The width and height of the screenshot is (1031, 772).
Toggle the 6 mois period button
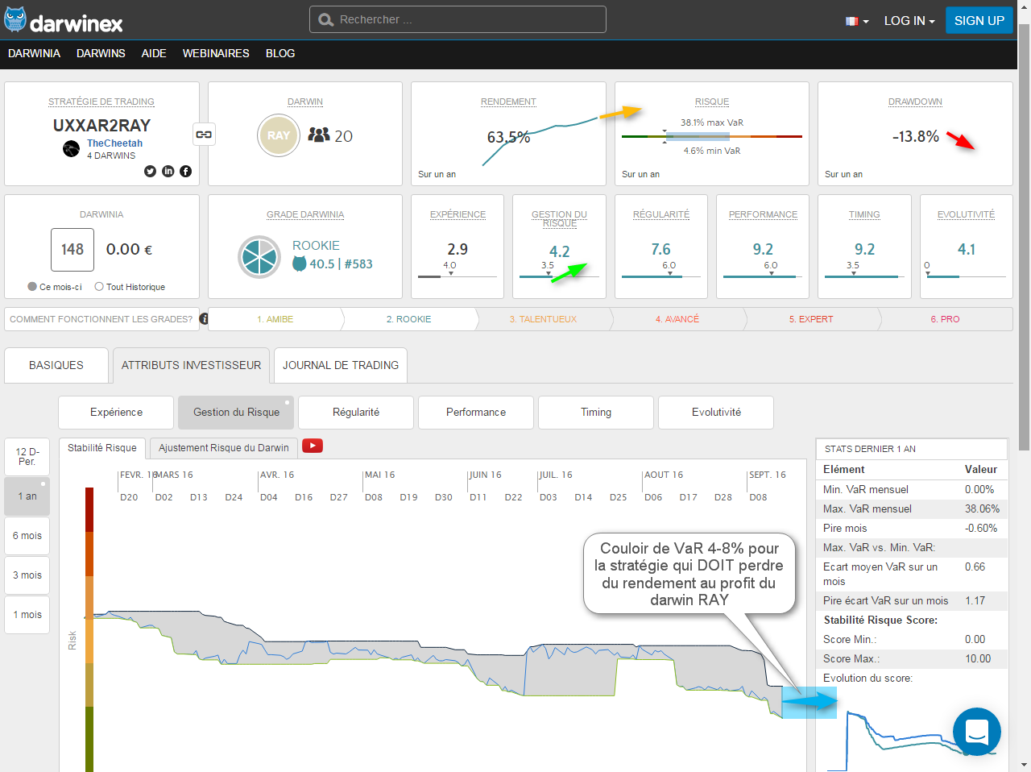tap(27, 536)
